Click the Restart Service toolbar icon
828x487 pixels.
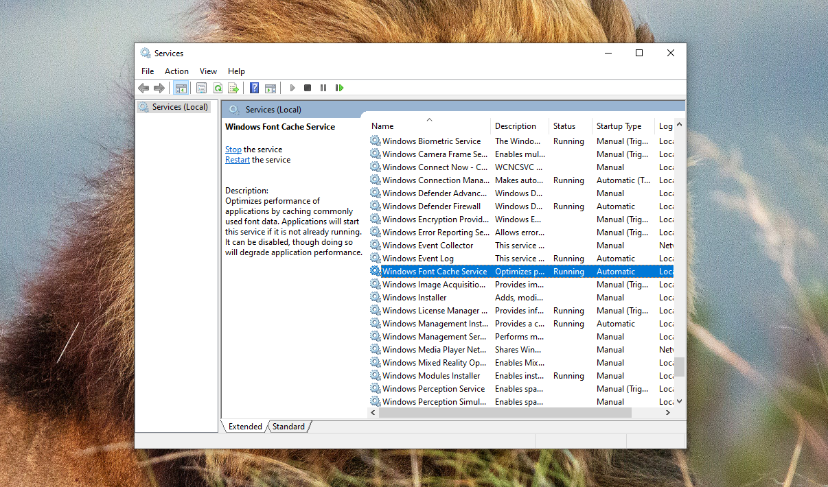[339, 88]
